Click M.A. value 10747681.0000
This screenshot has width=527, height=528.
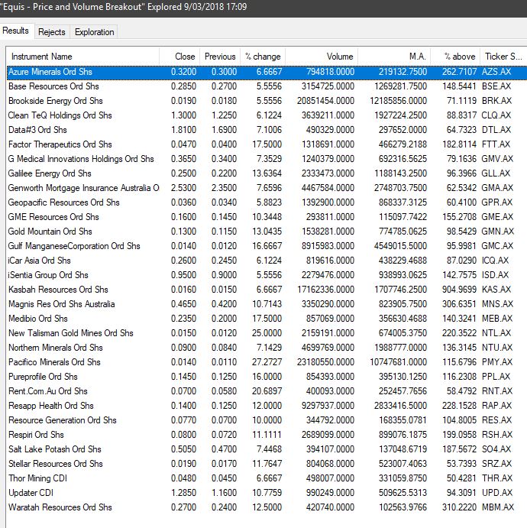tap(399, 362)
